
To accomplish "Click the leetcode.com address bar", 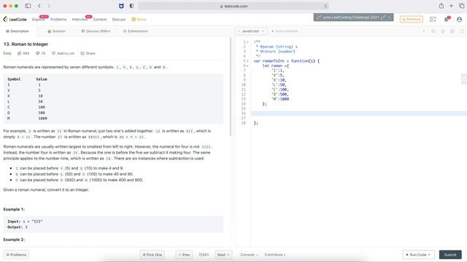I will click(x=233, y=6).
